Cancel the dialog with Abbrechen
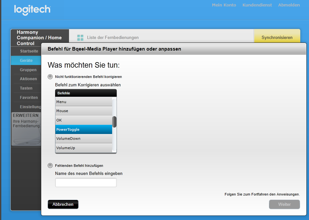 coord(63,205)
